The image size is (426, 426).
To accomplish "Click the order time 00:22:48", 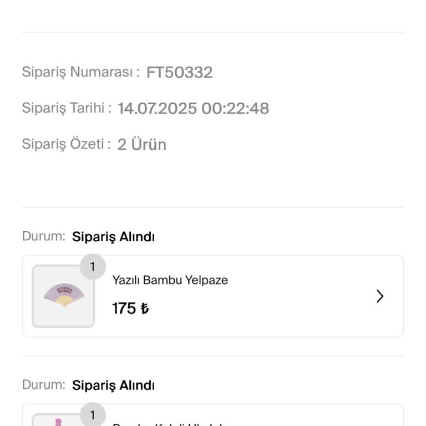I will (235, 108).
